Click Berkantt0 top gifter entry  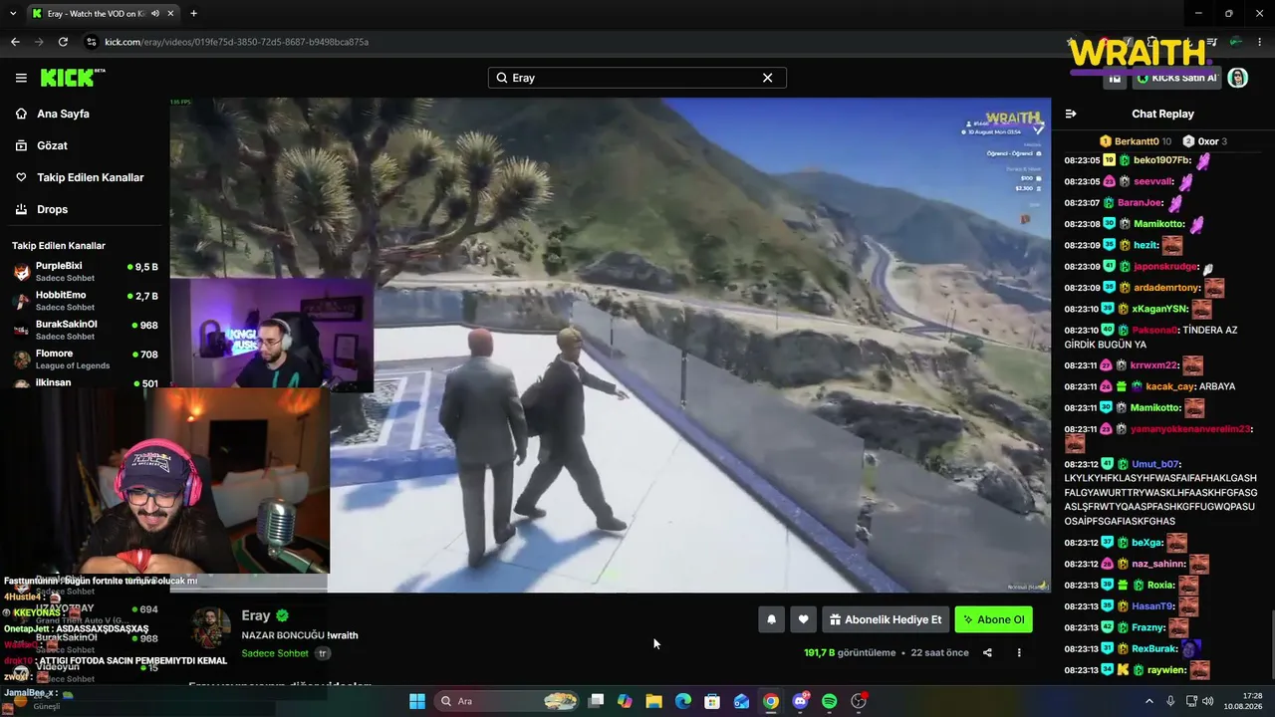click(1136, 141)
